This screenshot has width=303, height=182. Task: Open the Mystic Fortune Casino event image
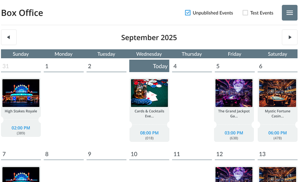277,93
